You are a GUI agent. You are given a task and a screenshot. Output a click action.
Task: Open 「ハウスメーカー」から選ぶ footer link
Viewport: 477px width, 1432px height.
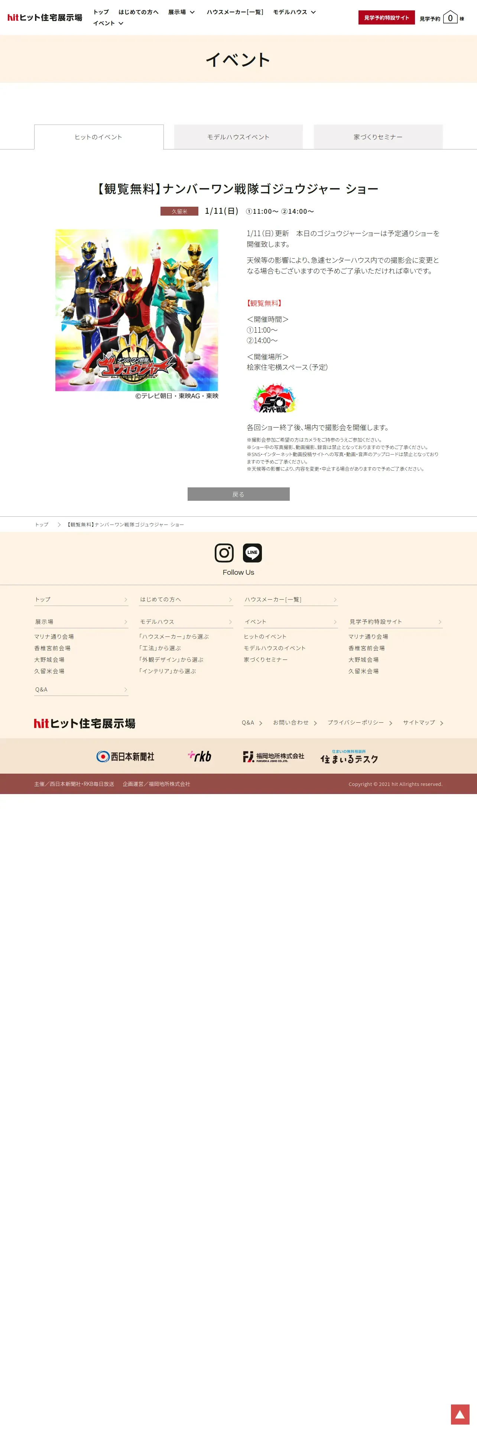(x=174, y=636)
